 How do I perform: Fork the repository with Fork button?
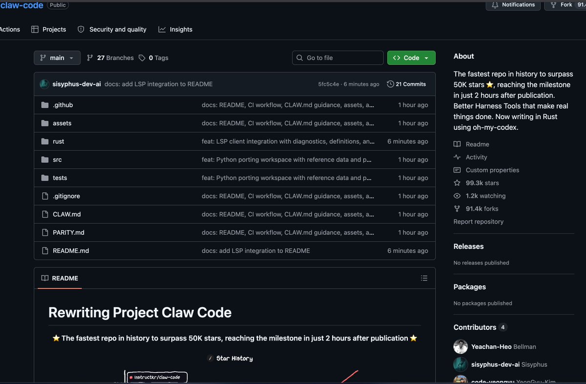(x=565, y=5)
